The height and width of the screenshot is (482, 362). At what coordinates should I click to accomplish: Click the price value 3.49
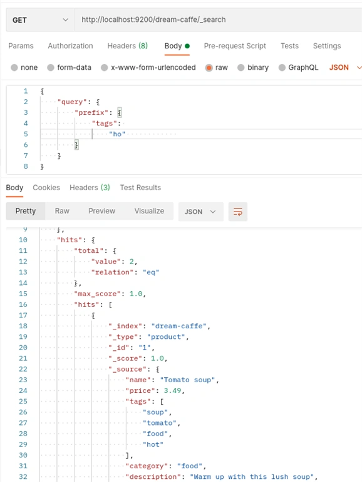point(172,391)
